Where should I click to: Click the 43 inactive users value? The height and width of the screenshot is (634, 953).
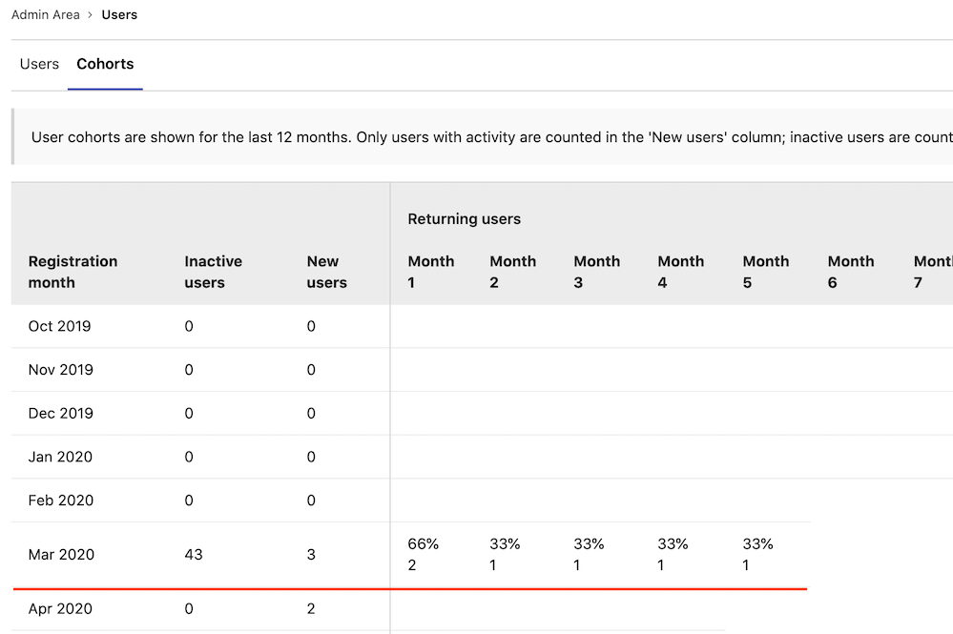[x=194, y=555]
